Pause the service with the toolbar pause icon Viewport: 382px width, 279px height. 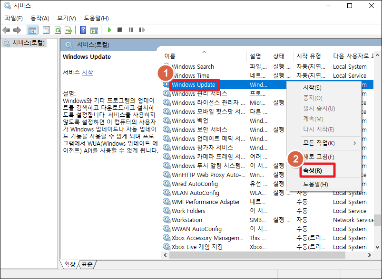point(131,30)
